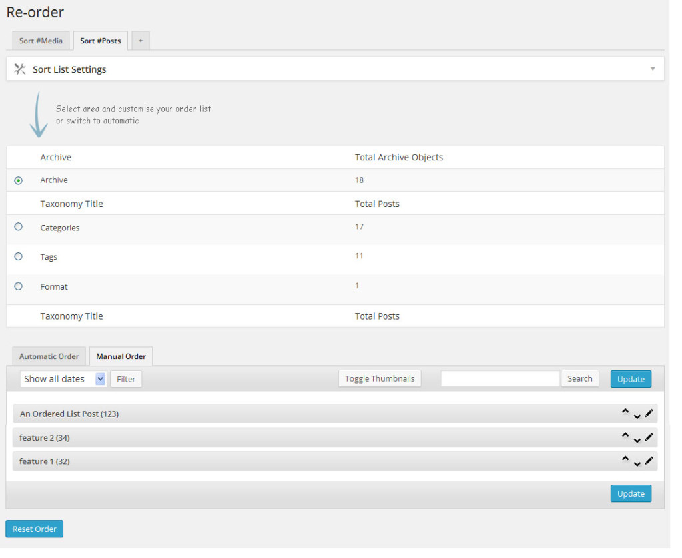This screenshot has height=558, width=682.
Task: Click the 'Sort List Settings' title text
Action: tap(71, 71)
